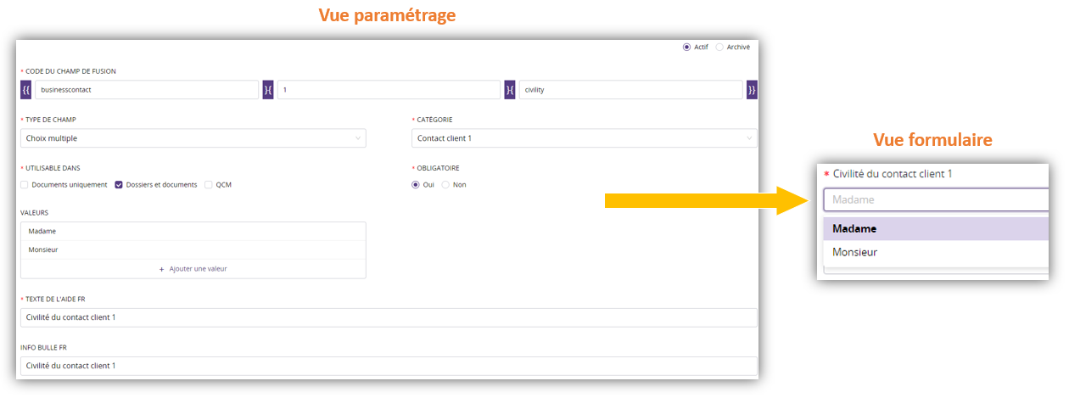Click the opening double-brace merge code icon
The image size is (1069, 398).
(25, 90)
